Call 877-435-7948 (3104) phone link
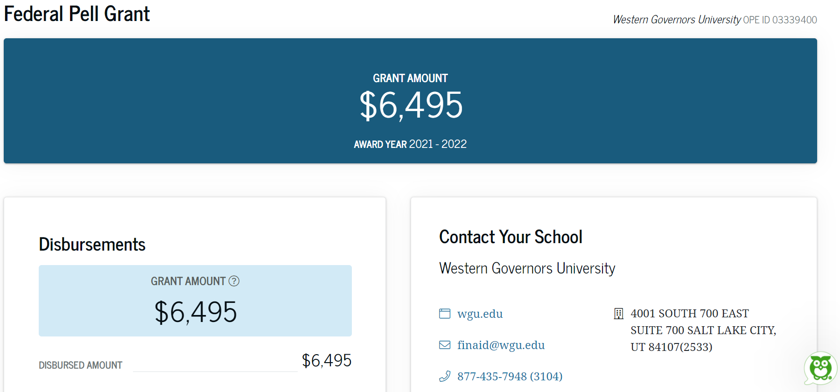The height and width of the screenshot is (392, 840). coord(510,376)
